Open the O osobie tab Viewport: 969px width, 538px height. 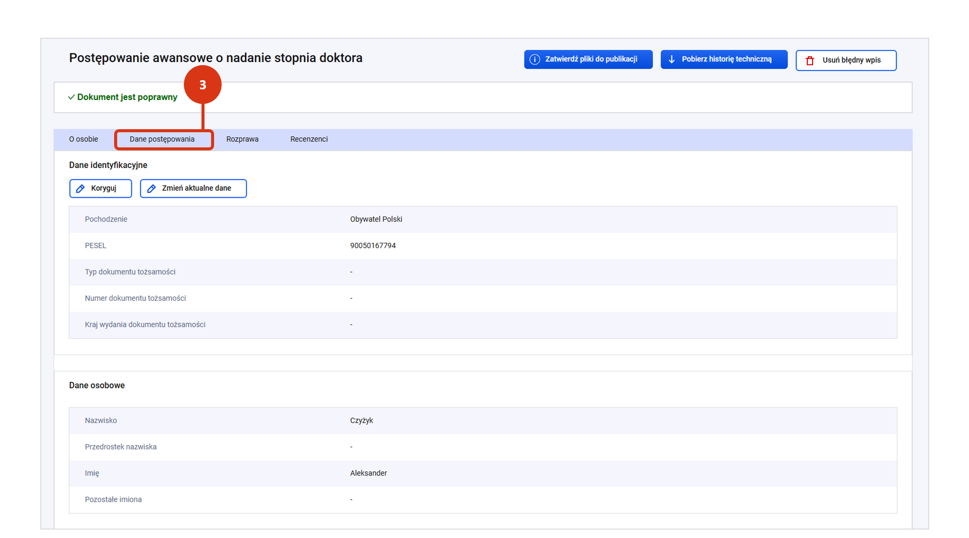(x=84, y=139)
